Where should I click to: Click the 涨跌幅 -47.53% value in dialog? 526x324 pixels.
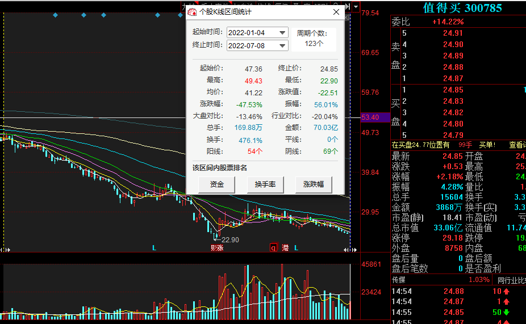(249, 105)
